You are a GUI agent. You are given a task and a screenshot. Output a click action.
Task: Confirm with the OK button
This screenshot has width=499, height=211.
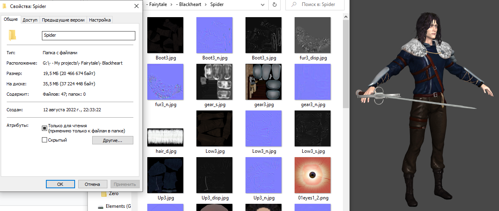[60, 184]
